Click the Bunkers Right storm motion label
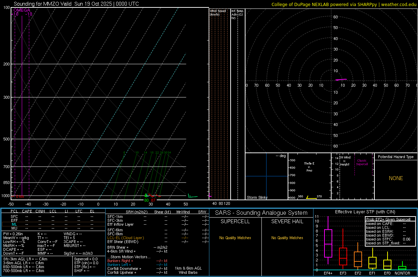Viewport: 418px width, 277px height. pyautogui.click(x=119, y=261)
